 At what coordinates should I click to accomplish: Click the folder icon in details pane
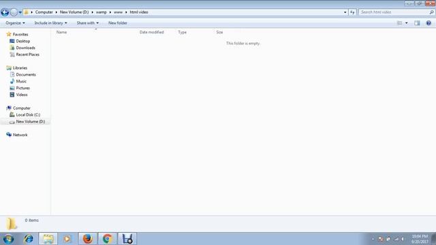[x=12, y=224]
